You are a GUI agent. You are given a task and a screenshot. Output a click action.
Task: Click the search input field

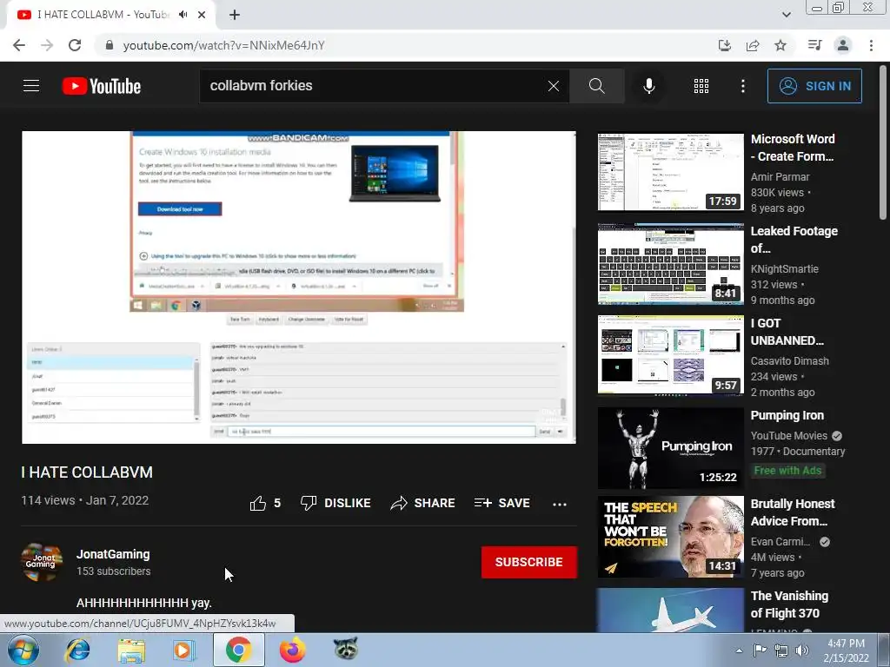click(x=372, y=86)
